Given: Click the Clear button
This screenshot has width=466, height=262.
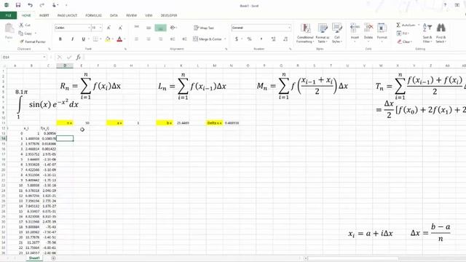Looking at the screenshot, I should tap(404, 41).
